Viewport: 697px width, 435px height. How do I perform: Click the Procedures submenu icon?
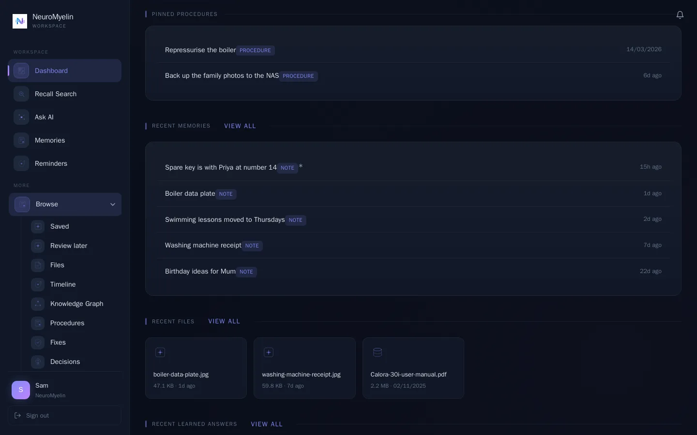(x=38, y=323)
